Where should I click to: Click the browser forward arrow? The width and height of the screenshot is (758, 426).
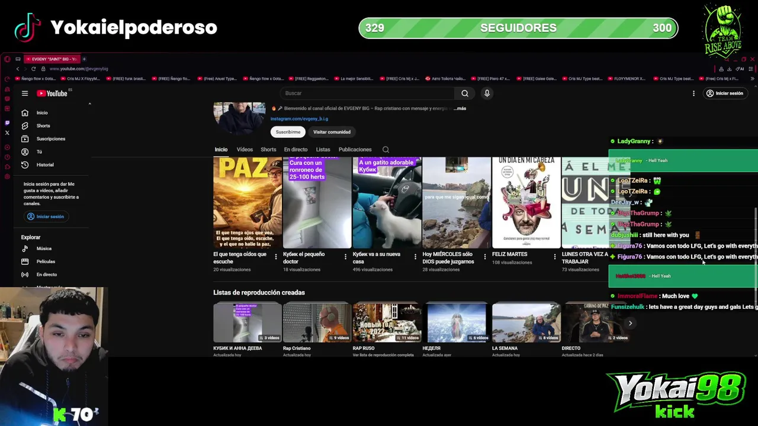[x=25, y=69]
